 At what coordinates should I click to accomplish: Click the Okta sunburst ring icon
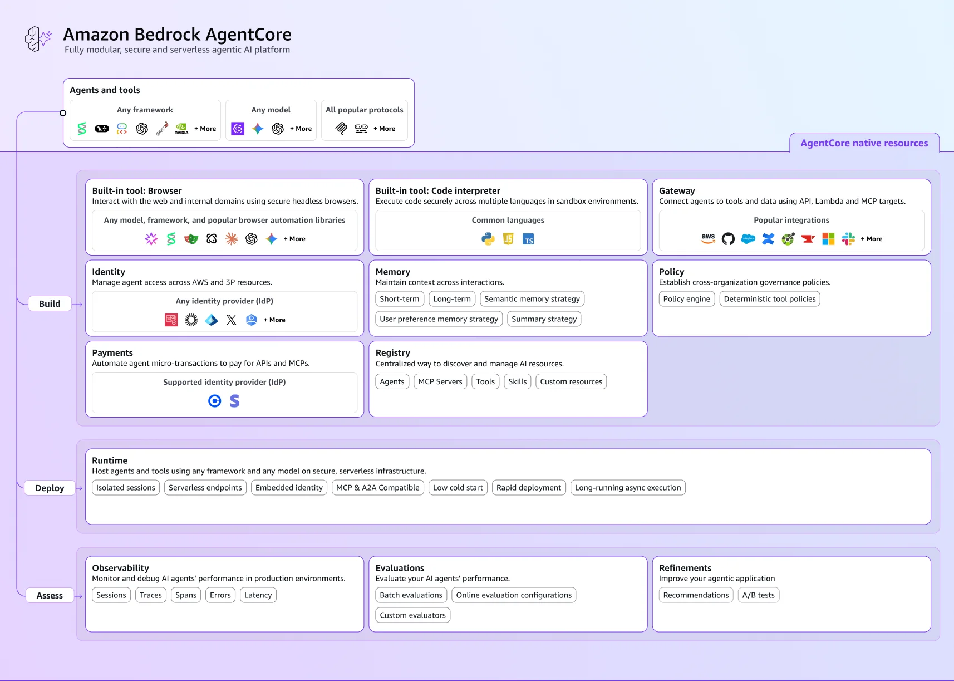point(191,320)
